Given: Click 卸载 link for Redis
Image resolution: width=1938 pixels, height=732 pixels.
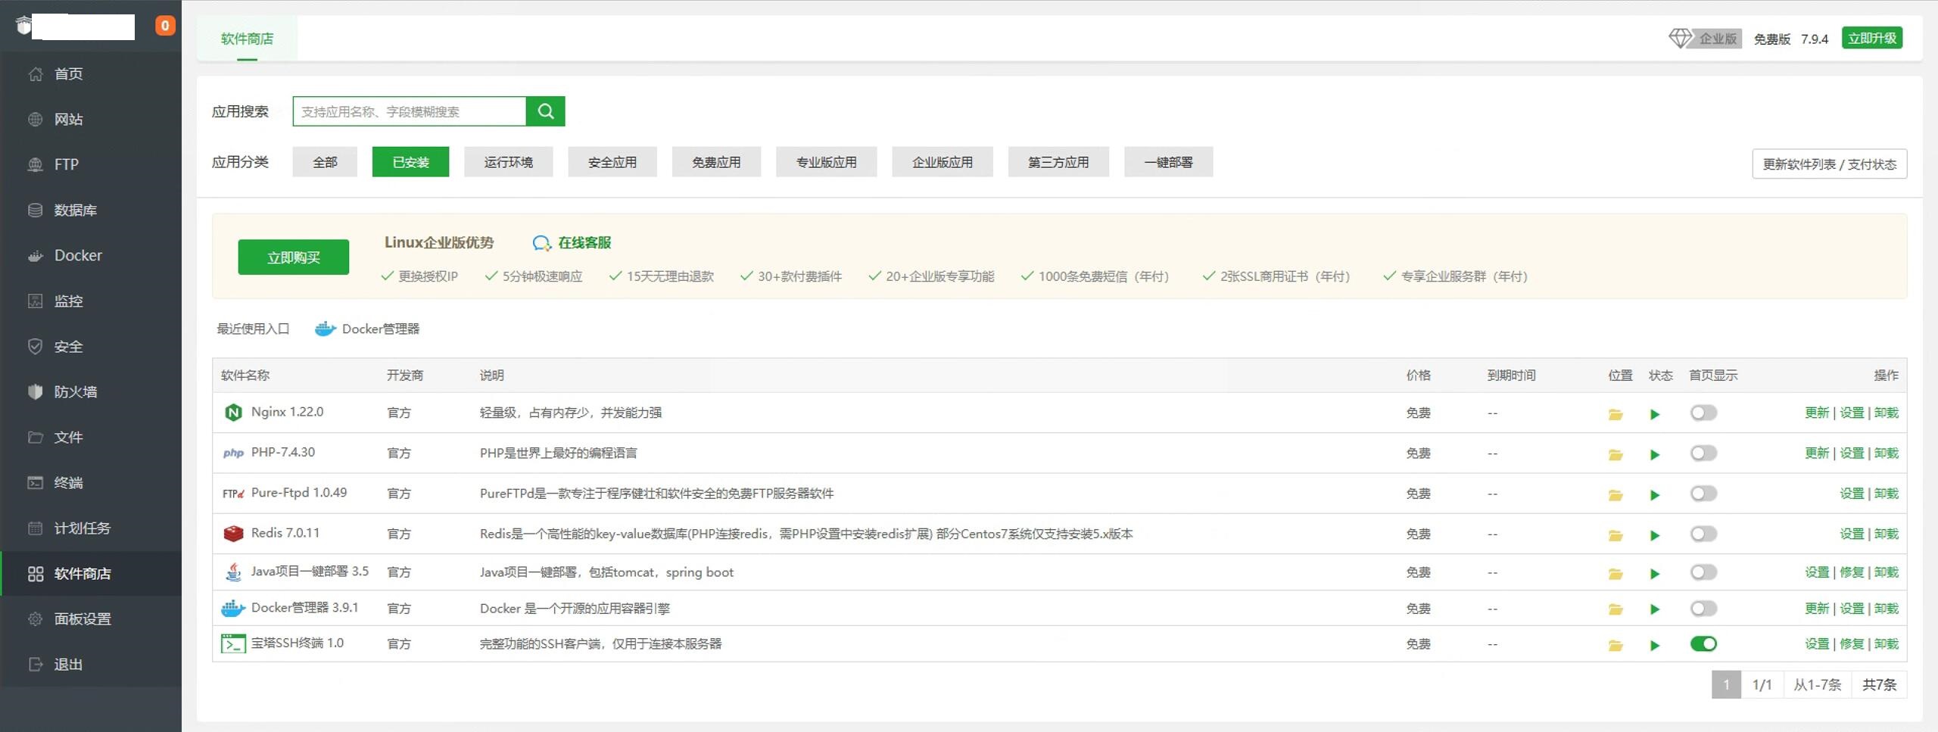Looking at the screenshot, I should point(1886,534).
